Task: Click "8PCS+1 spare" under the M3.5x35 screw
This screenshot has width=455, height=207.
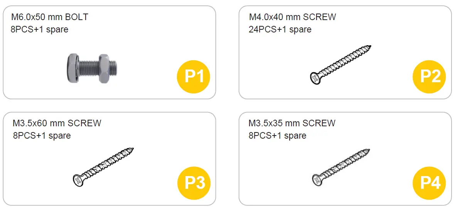Action: point(278,136)
